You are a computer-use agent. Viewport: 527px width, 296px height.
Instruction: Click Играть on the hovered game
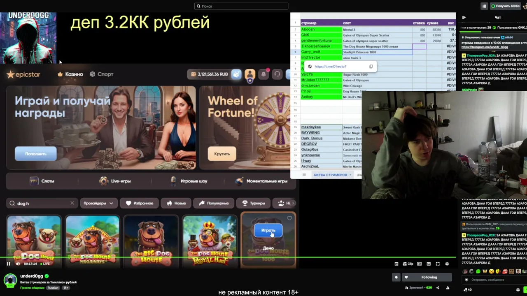click(x=268, y=230)
